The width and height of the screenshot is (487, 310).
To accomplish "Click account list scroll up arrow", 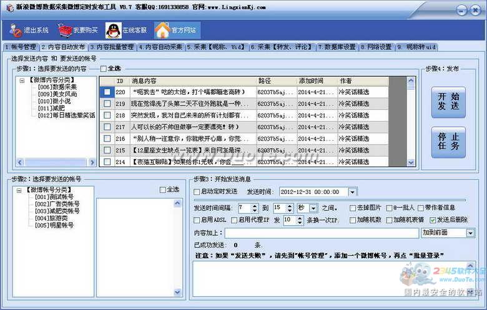I will click(x=177, y=203).
